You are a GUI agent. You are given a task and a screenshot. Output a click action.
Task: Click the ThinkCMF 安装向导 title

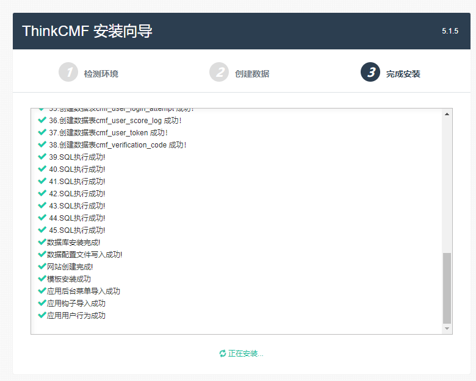[87, 31]
